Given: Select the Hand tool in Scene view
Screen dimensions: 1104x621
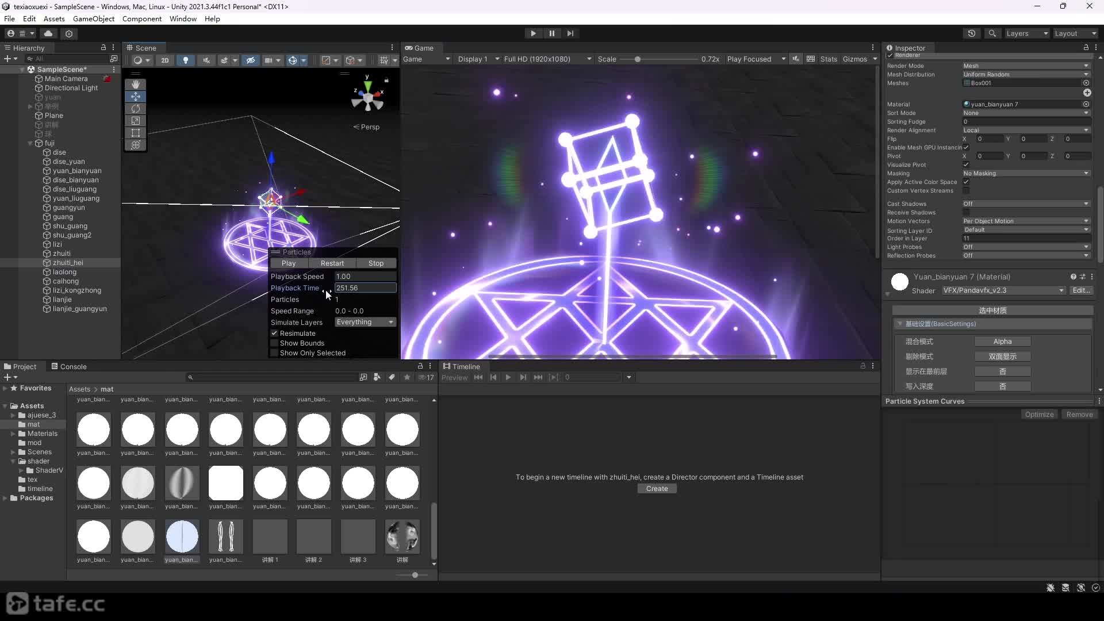Looking at the screenshot, I should tap(136, 85).
